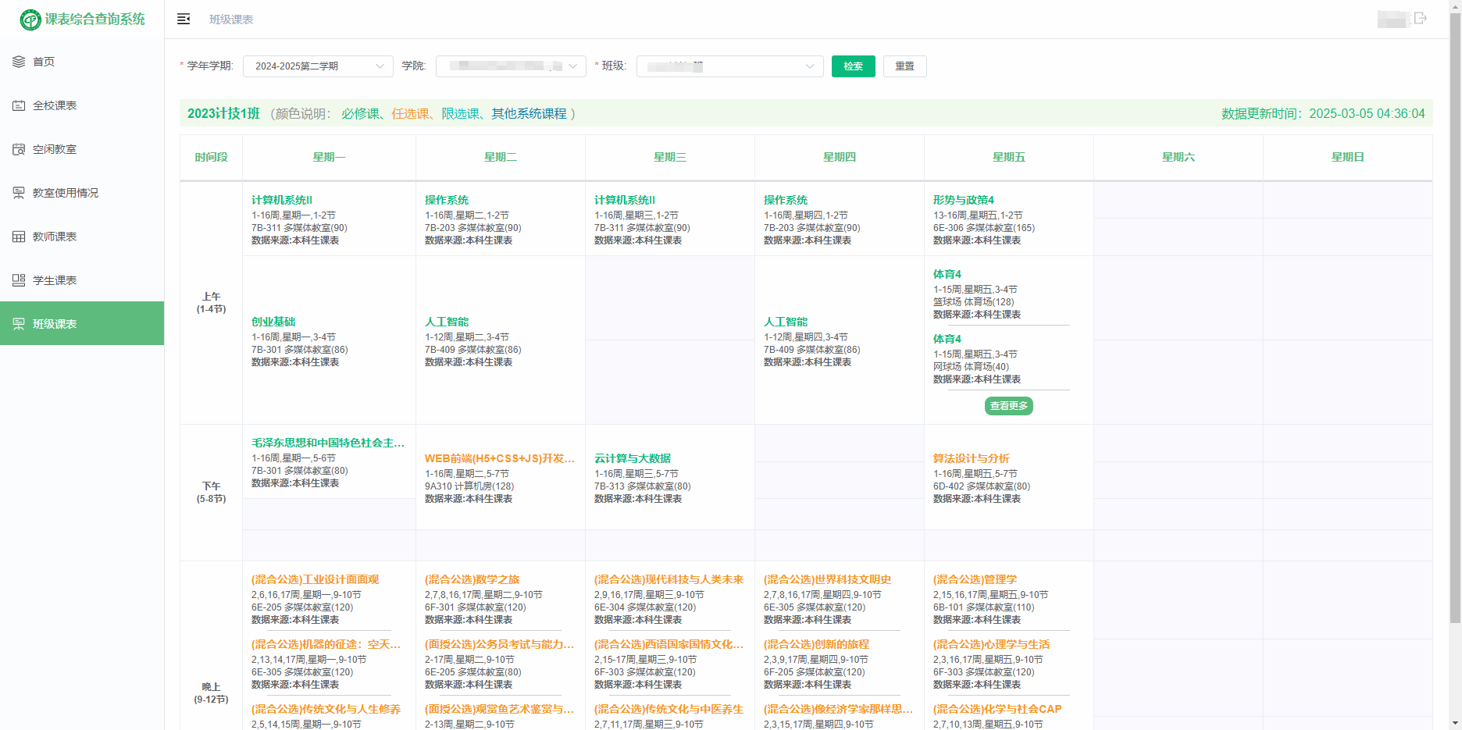
Task: Click the 检索 search button
Action: click(x=854, y=66)
